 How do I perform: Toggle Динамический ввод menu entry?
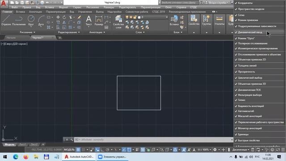pyautogui.click(x=259, y=32)
